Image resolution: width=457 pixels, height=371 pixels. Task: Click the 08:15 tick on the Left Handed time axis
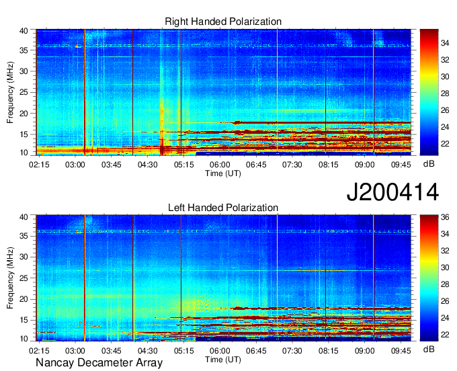[329, 351]
